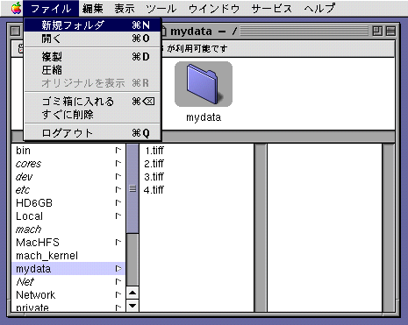408x325 pixels.
Task: Open the ヘルプ menu
Action: [x=319, y=9]
